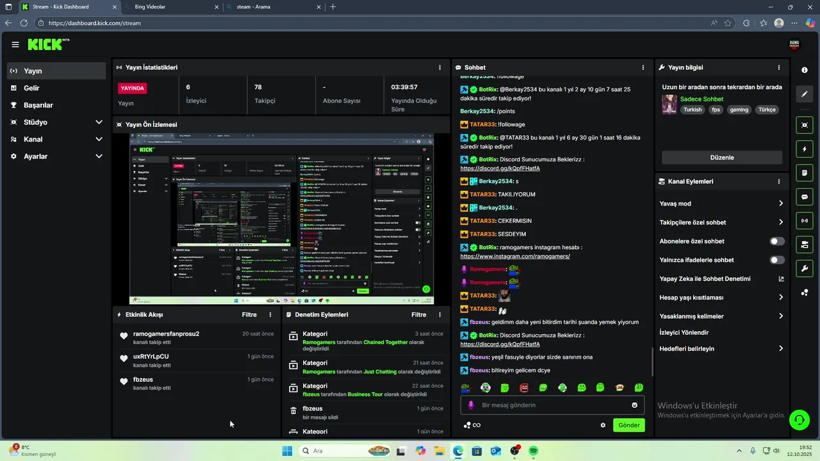Click the info icon in right sidebar
The height and width of the screenshot is (461, 820).
click(805, 70)
